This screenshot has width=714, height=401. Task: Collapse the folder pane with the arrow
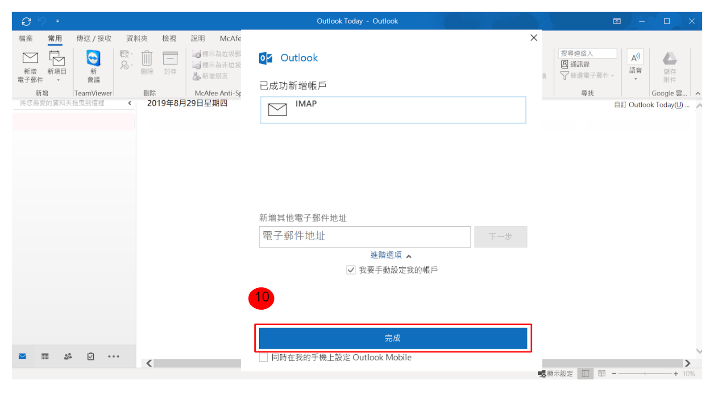pos(130,103)
